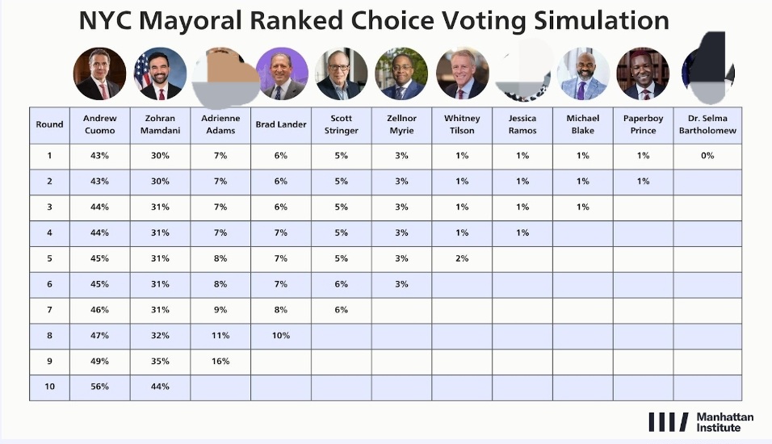
Task: Click Adrienne Adams' 16% cell
Action: [220, 362]
